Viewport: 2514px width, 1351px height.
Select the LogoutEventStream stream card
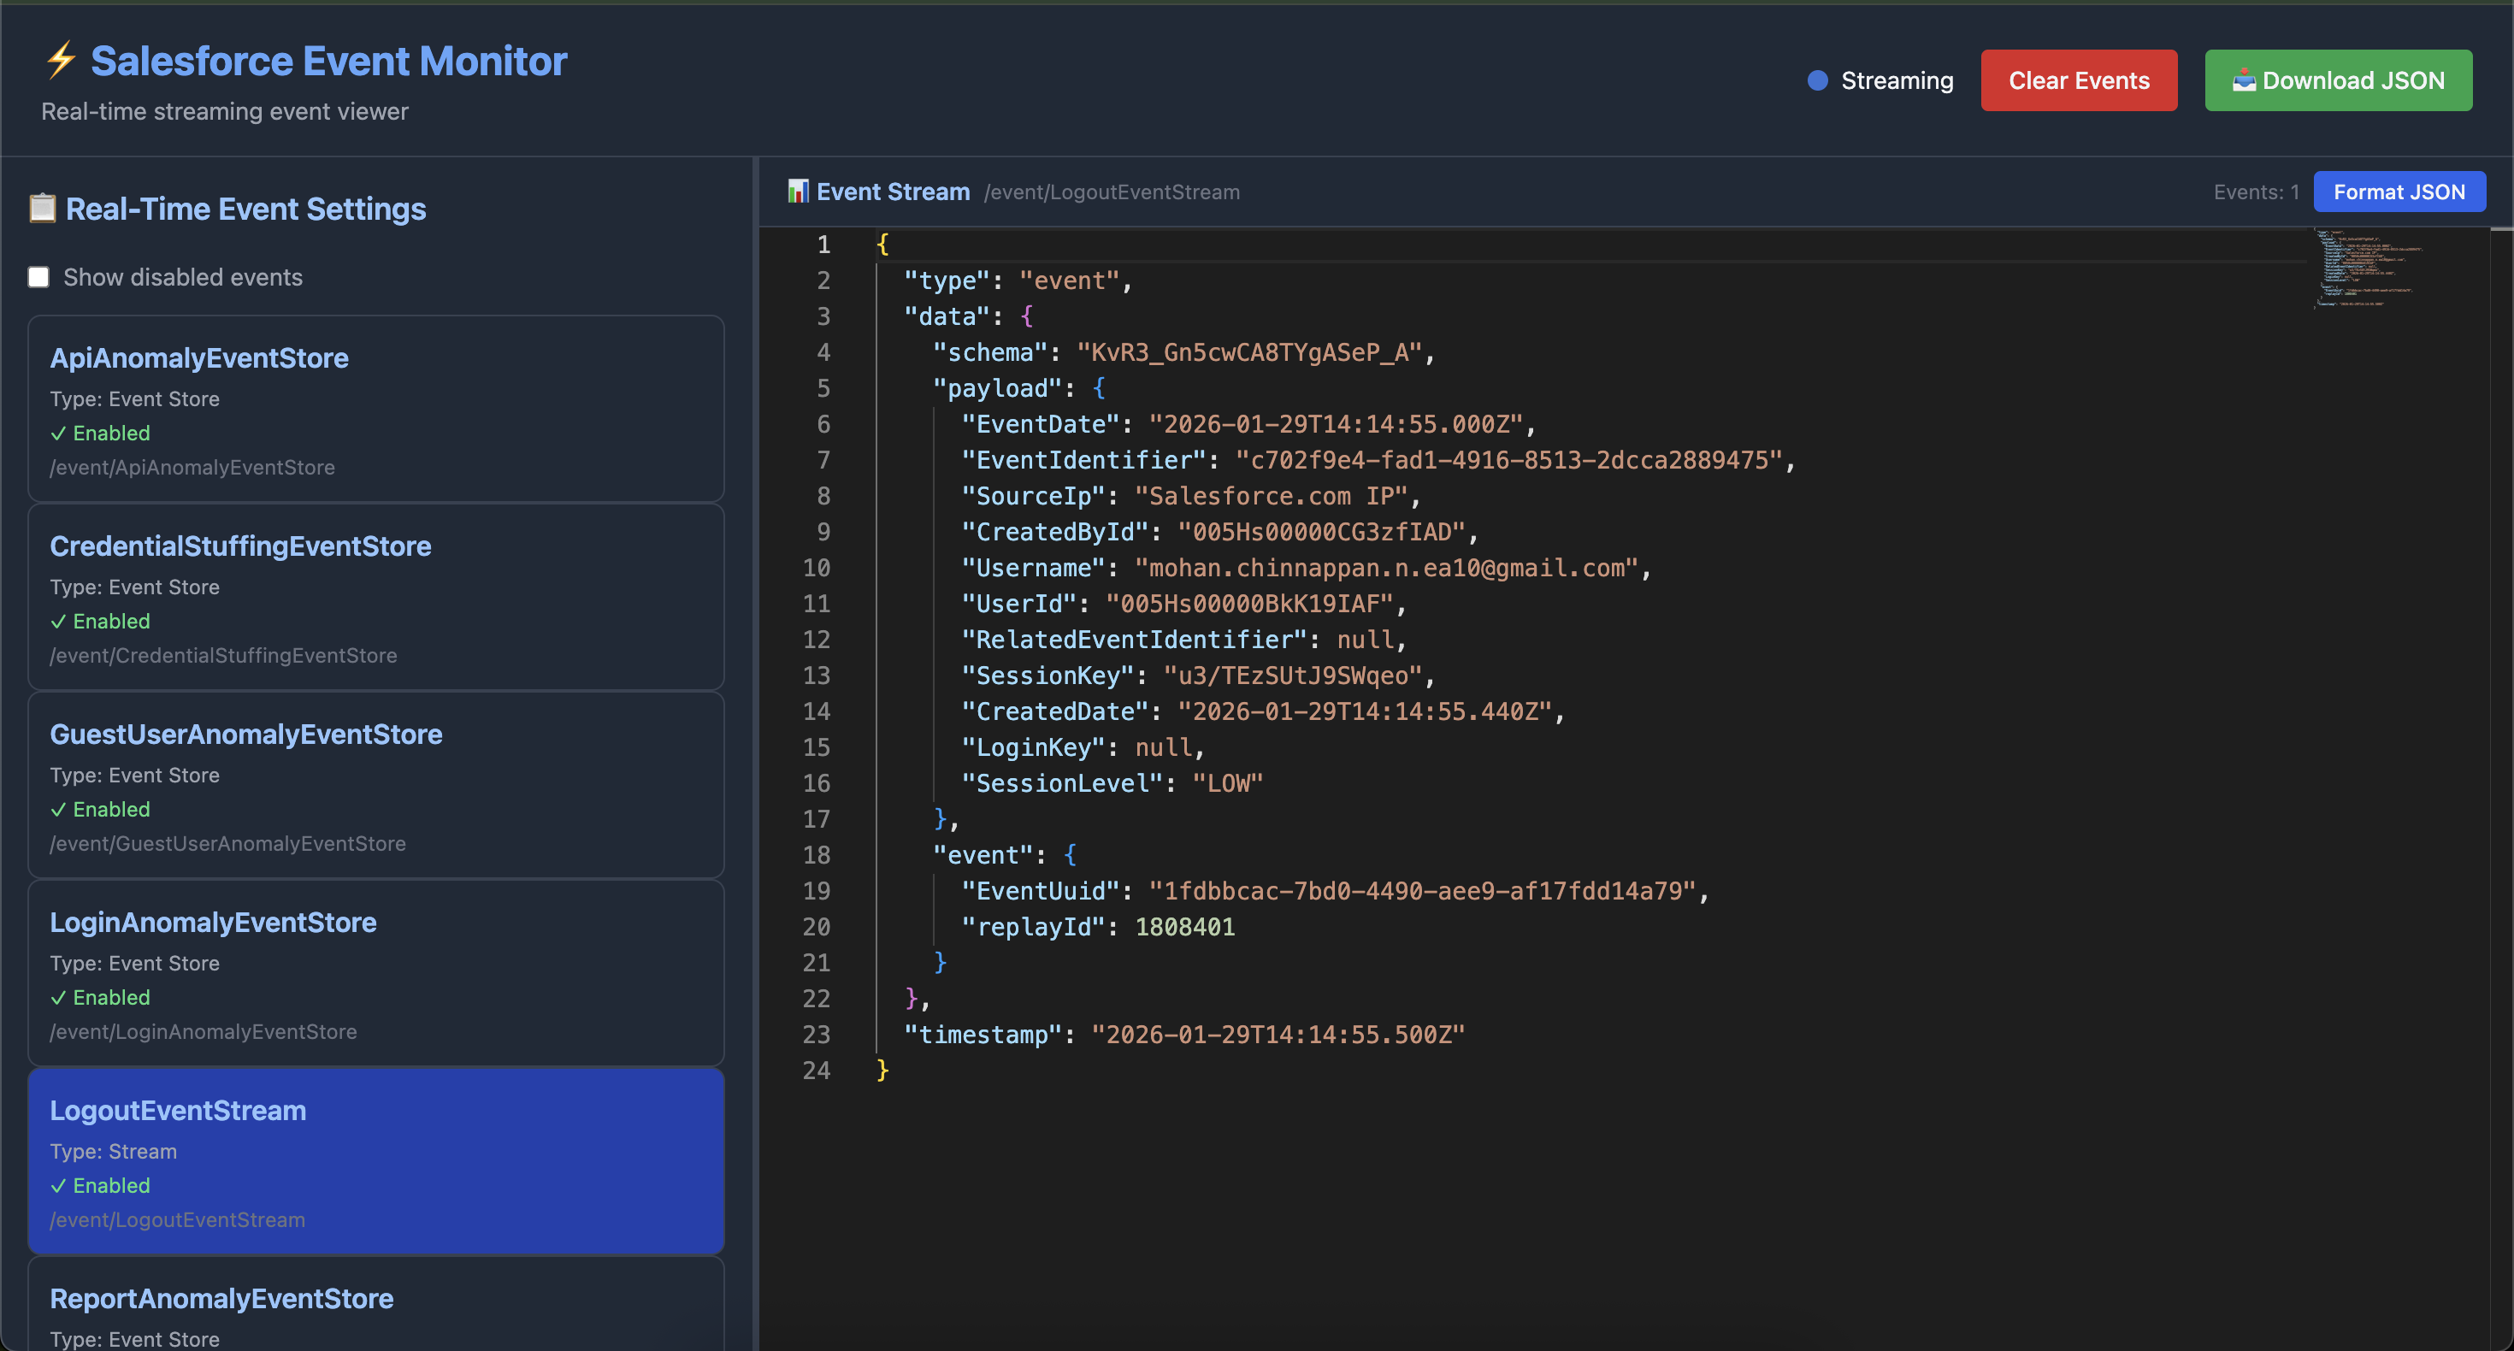(x=375, y=1160)
